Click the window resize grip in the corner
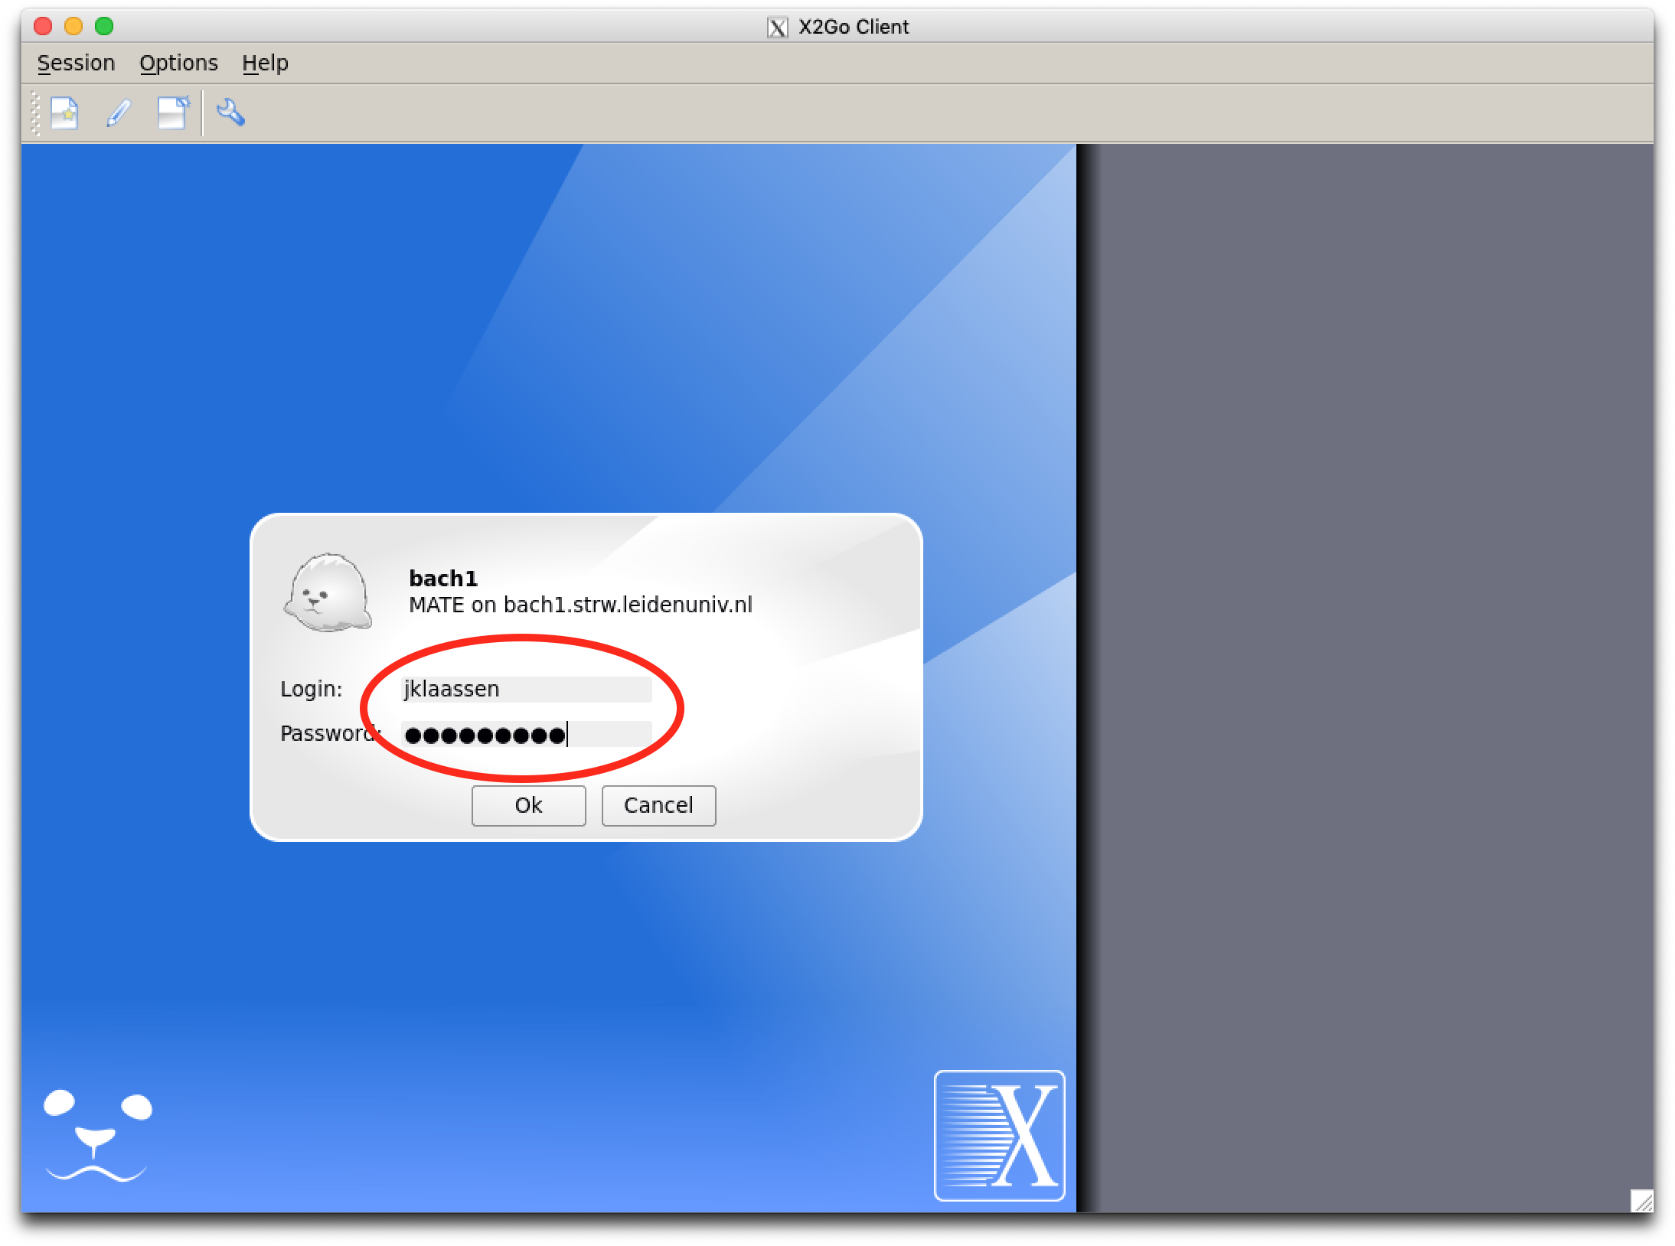The height and width of the screenshot is (1246, 1675). click(1641, 1200)
